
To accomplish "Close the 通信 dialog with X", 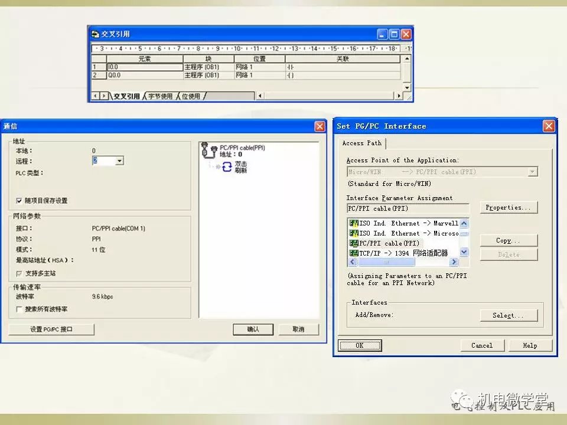I will pos(320,126).
